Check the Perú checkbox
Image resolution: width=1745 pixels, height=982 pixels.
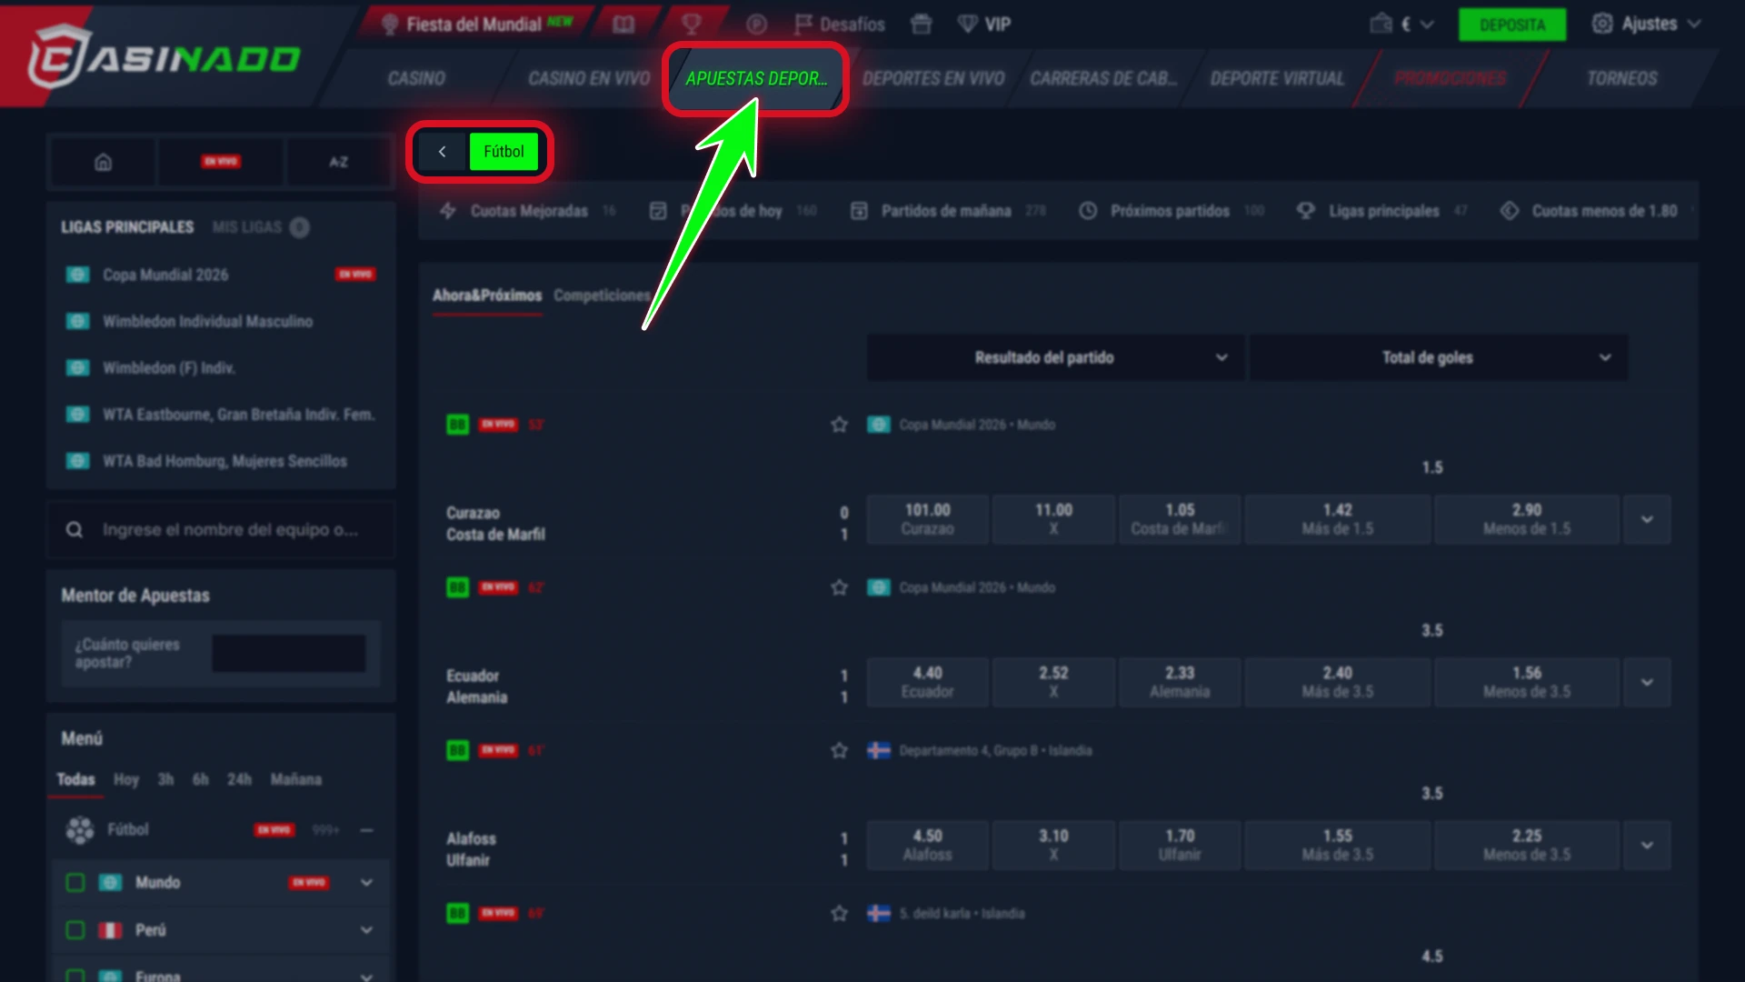coord(75,930)
